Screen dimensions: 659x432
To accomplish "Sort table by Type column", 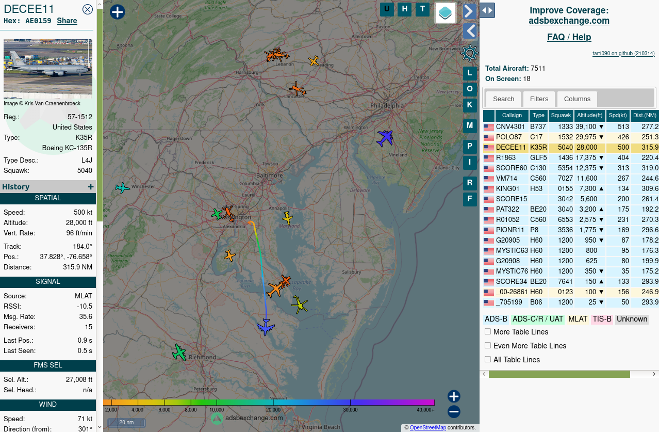I will tap(538, 116).
